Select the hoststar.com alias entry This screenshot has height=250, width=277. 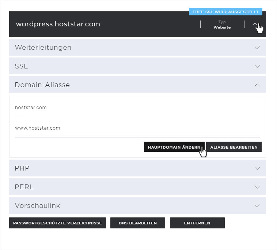coord(137,107)
